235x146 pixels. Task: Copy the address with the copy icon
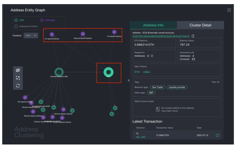(193, 36)
